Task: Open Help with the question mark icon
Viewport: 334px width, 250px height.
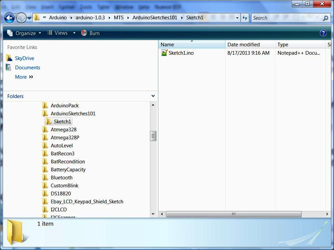Action: tap(323, 33)
